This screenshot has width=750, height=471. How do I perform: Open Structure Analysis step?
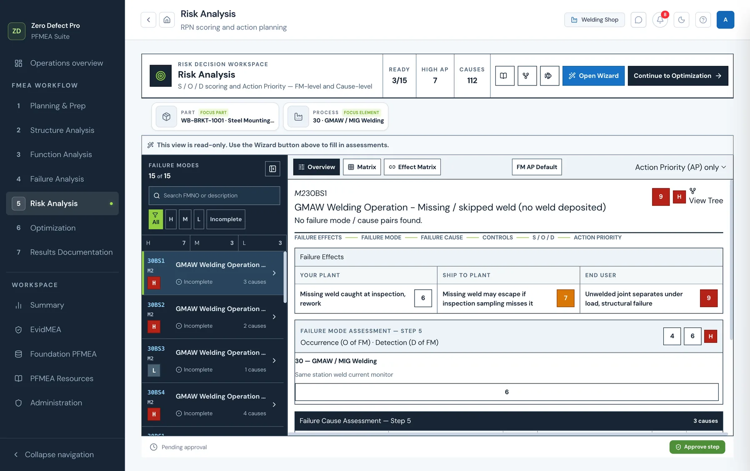[x=62, y=130]
